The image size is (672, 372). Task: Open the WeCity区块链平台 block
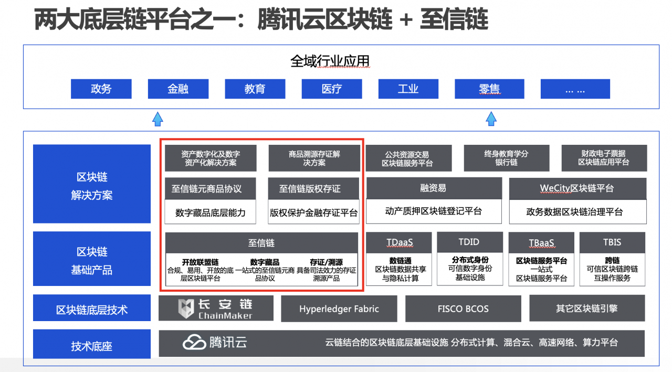[x=577, y=188]
